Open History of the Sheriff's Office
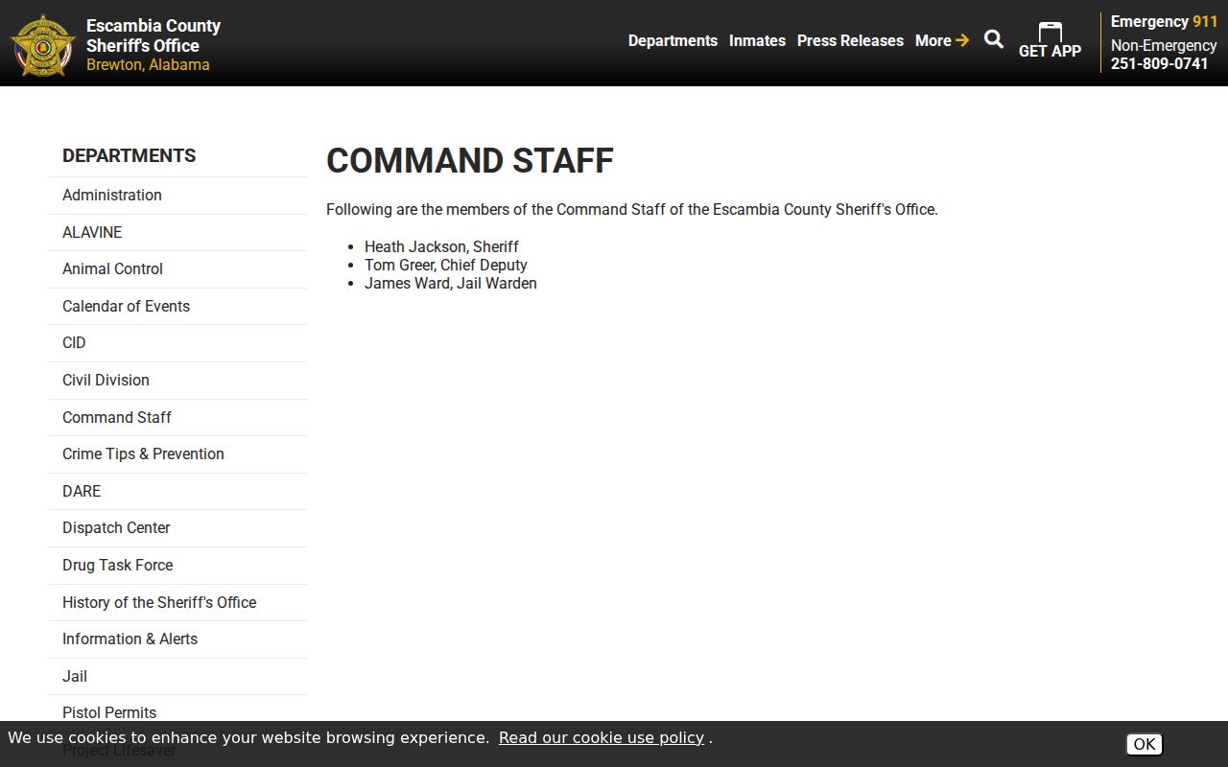The image size is (1228, 767). (177, 602)
